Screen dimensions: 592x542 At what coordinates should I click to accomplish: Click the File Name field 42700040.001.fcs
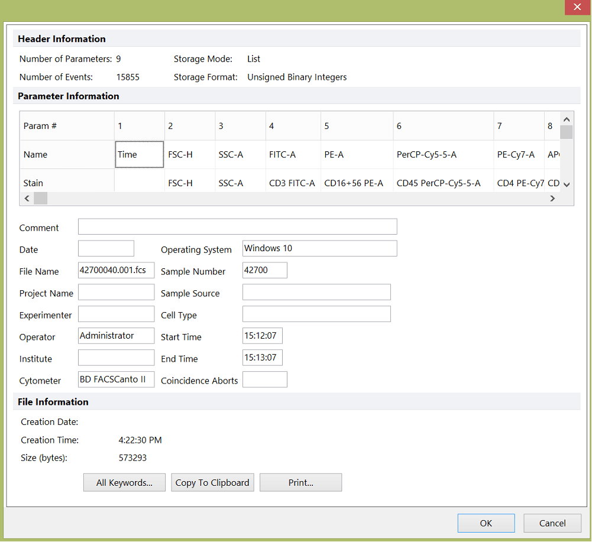[x=117, y=270]
